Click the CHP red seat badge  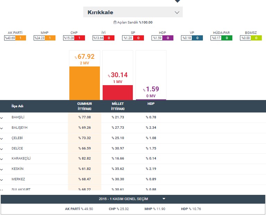79,38
